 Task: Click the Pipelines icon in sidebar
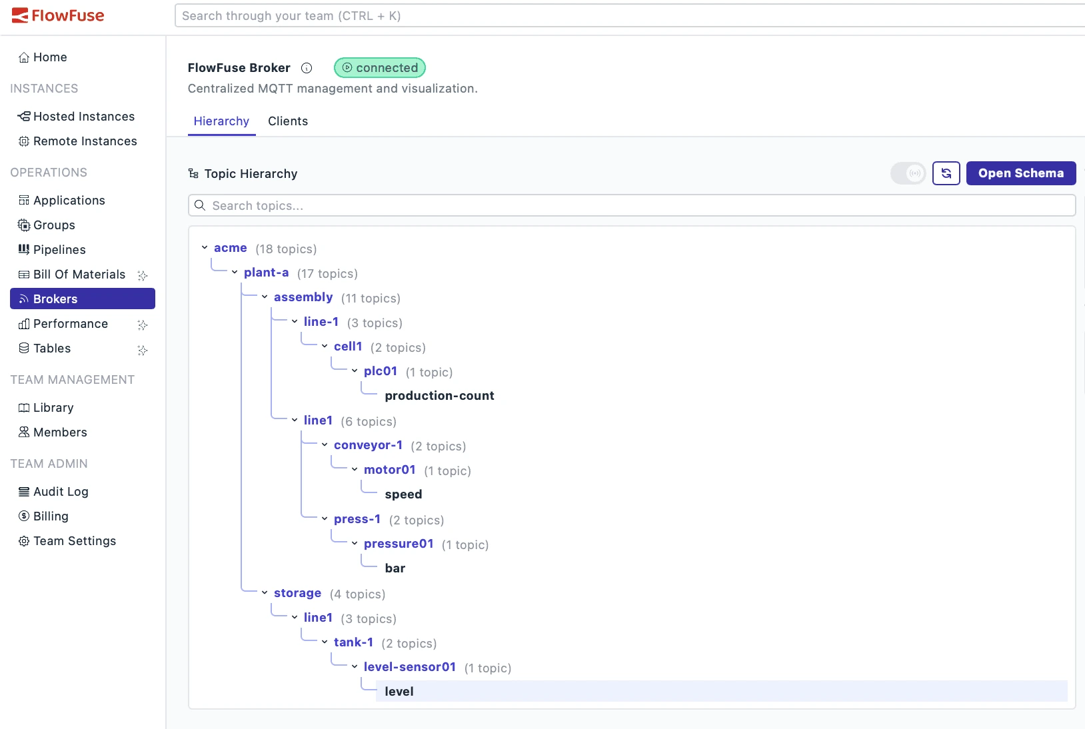(24, 250)
